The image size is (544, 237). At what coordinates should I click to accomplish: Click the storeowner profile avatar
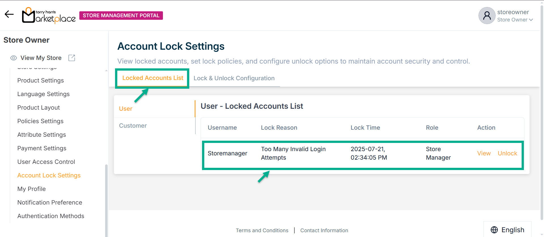pyautogui.click(x=487, y=16)
